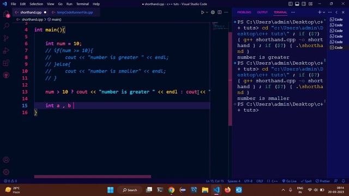This screenshot has height=196, width=349.
Task: Open the errors and warnings status indicator
Action: tap(10, 181)
